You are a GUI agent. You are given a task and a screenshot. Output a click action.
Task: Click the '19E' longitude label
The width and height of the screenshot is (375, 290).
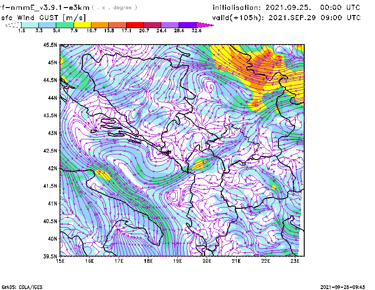click(178, 261)
